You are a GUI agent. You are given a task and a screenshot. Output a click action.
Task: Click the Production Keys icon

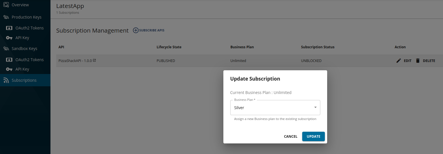click(x=6, y=17)
